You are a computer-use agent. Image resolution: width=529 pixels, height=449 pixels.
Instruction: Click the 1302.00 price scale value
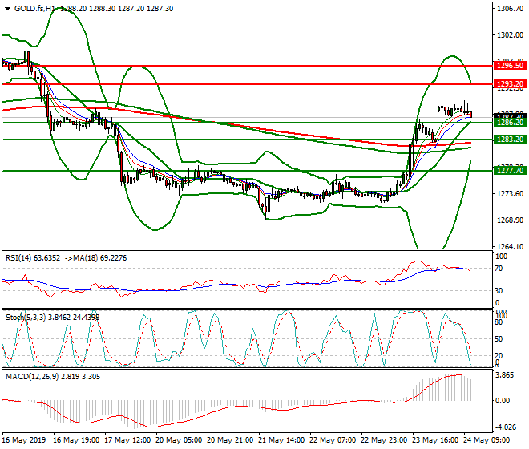tap(511, 35)
